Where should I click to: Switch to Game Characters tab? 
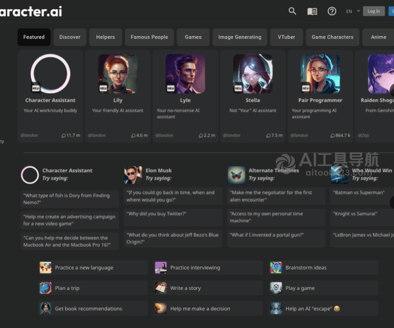tap(332, 37)
